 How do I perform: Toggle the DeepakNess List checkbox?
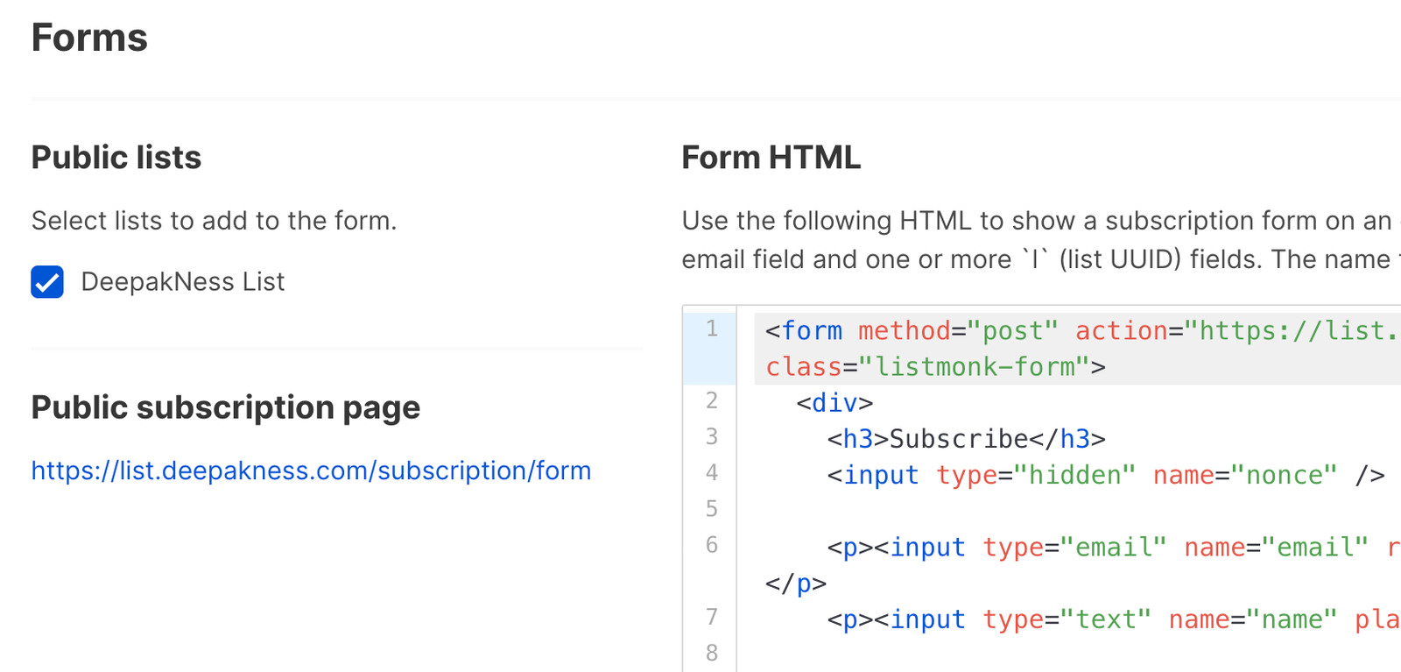pyautogui.click(x=47, y=282)
